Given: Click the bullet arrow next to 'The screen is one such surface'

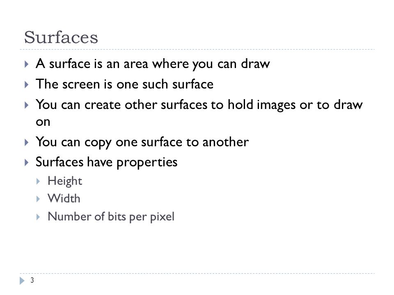Looking at the screenshot, I should pyautogui.click(x=26, y=84).
